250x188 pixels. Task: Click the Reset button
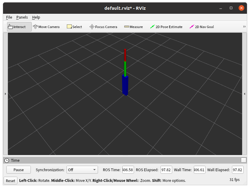pyautogui.click(x=10, y=181)
